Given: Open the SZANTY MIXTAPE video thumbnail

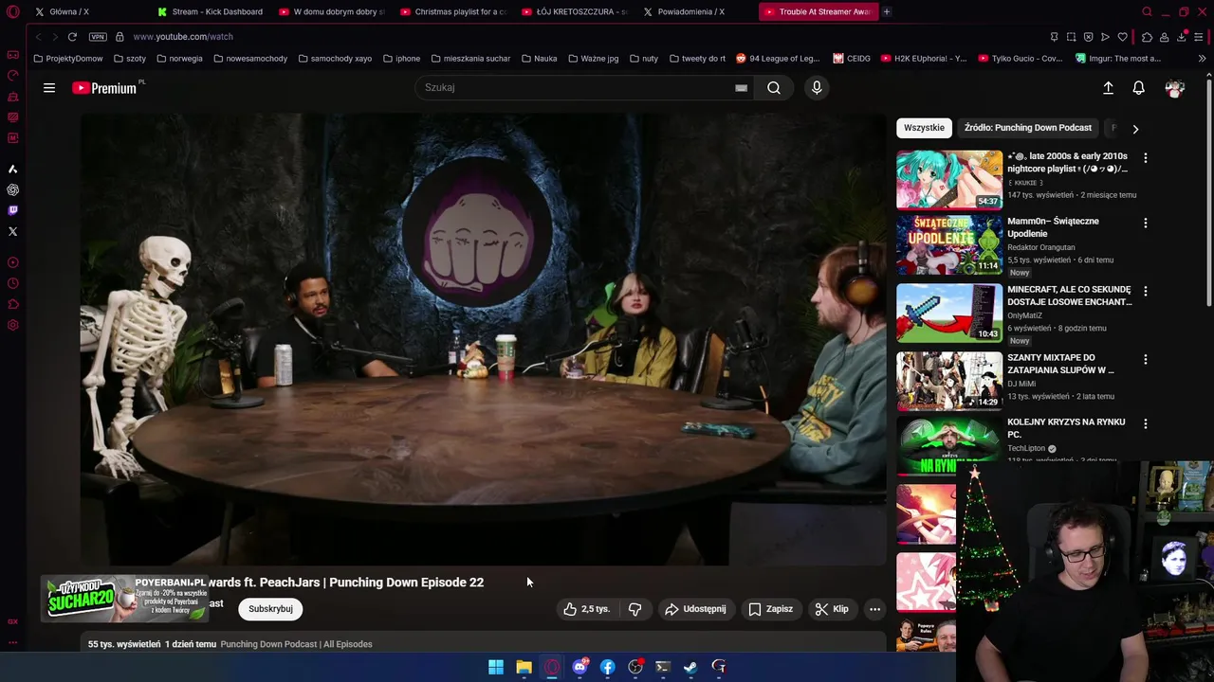Looking at the screenshot, I should tap(949, 381).
